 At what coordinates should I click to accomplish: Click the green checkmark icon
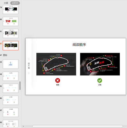coord(100,80)
